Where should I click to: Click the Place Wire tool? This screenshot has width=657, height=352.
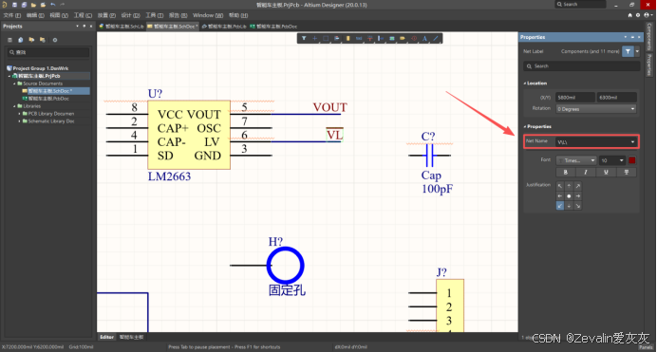pos(359,38)
